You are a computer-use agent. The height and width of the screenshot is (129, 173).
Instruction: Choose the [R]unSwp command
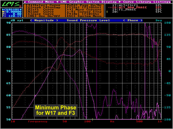click(52, 8)
